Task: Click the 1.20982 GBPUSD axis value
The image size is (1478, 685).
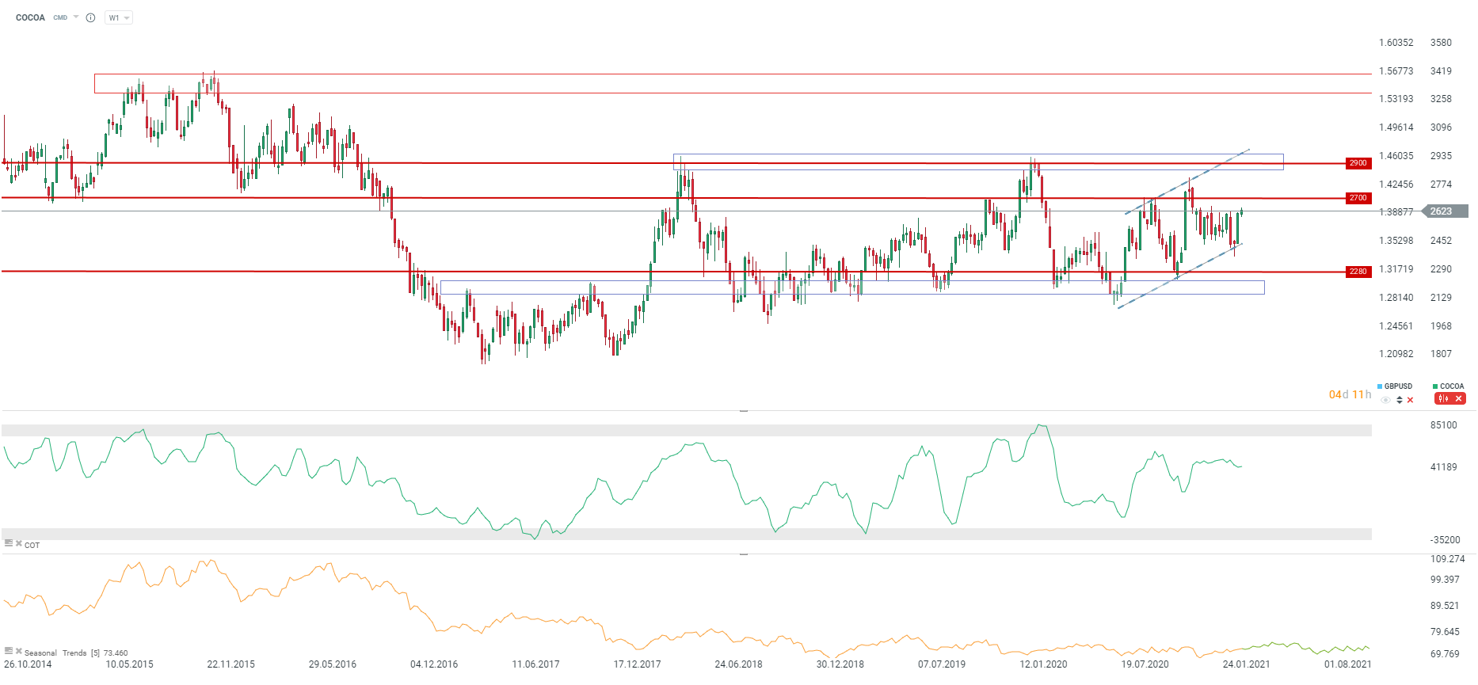Action: pyautogui.click(x=1396, y=354)
